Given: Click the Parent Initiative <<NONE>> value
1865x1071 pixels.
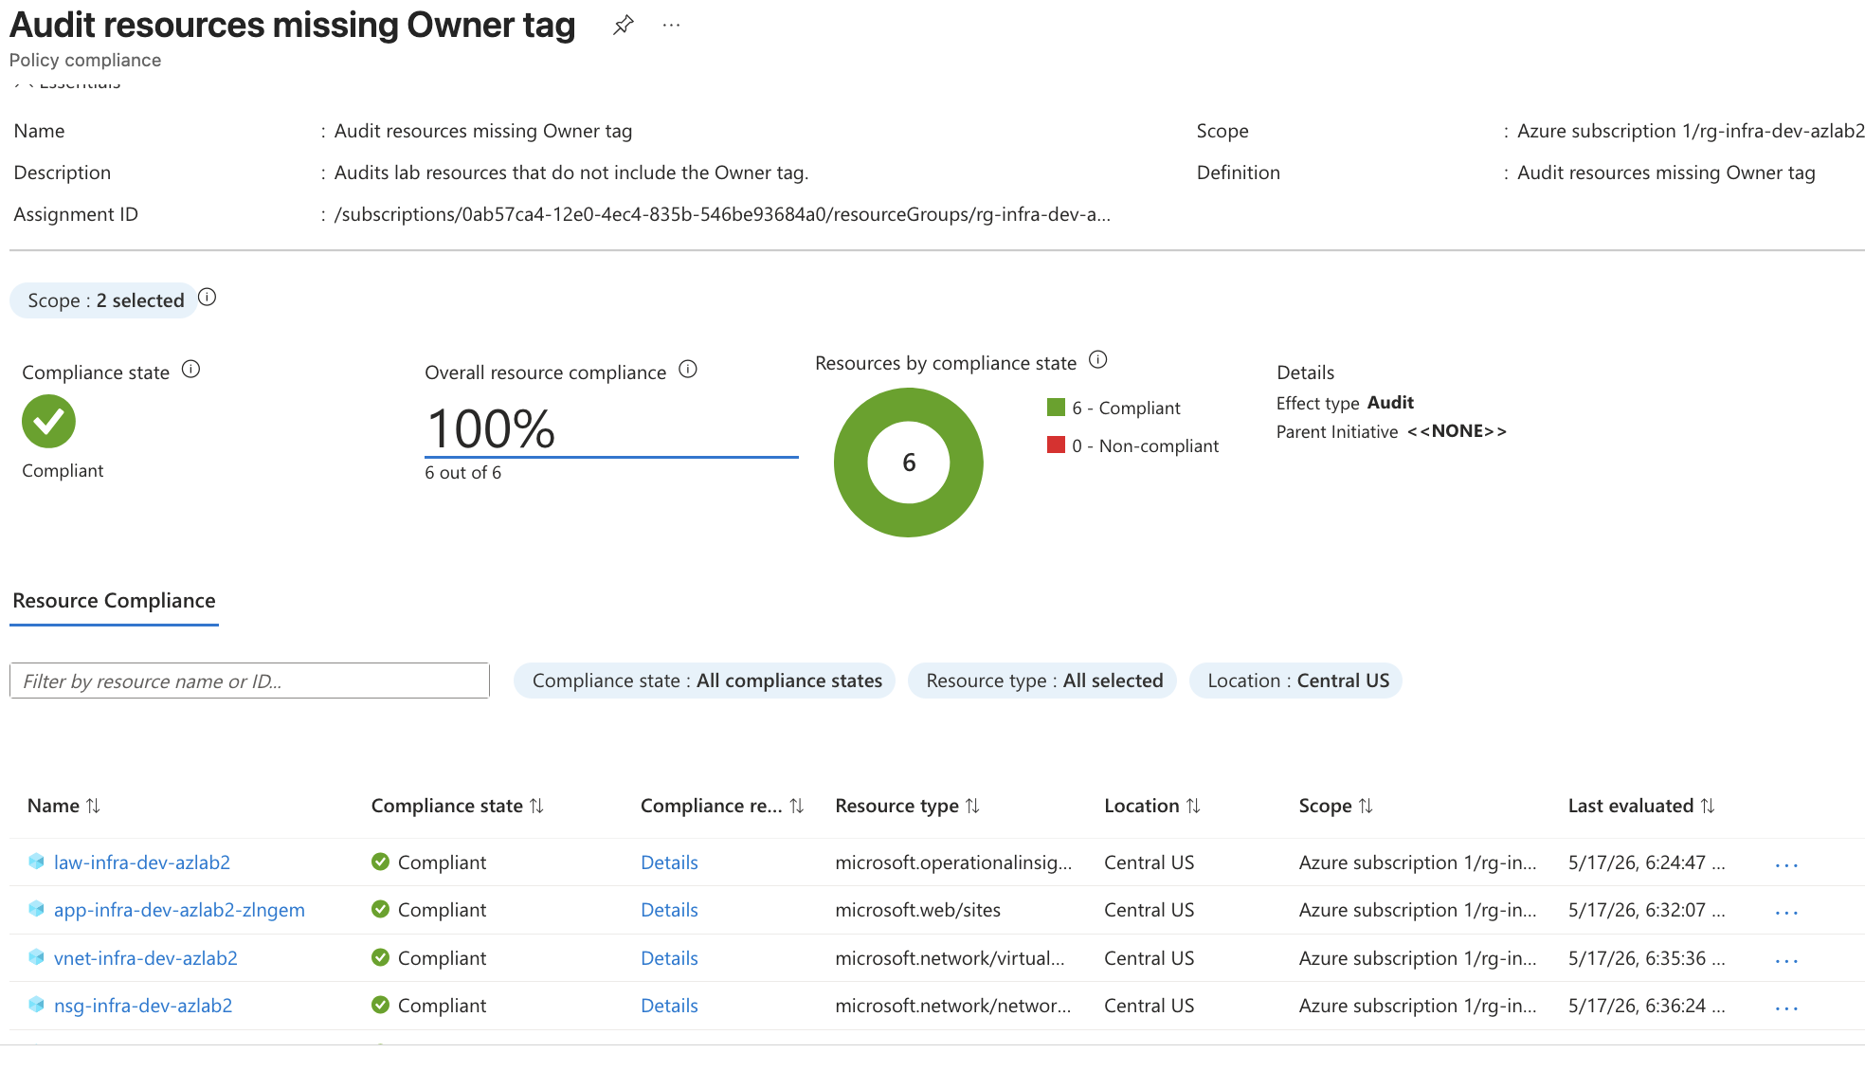Looking at the screenshot, I should (1457, 431).
